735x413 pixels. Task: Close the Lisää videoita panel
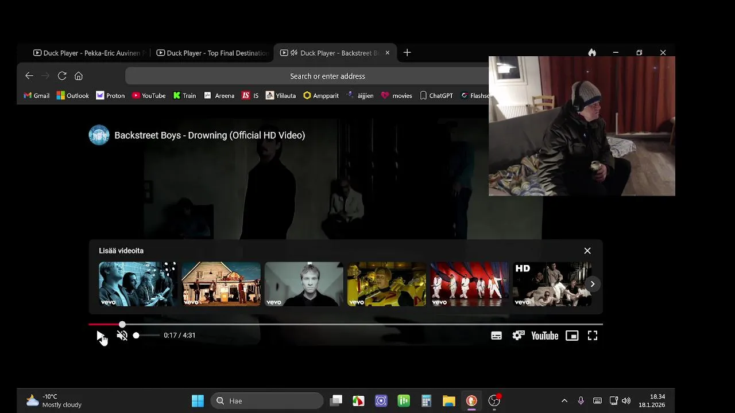click(587, 251)
